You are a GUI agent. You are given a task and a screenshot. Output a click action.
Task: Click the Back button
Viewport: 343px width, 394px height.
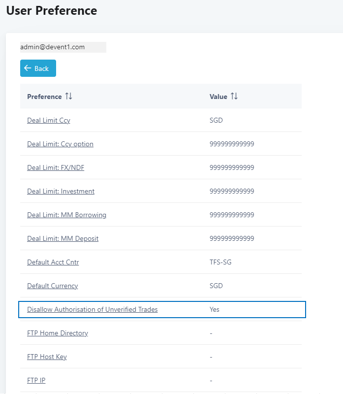click(38, 68)
